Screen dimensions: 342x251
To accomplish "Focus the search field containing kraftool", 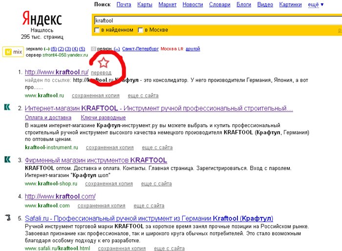I will coord(218,21).
